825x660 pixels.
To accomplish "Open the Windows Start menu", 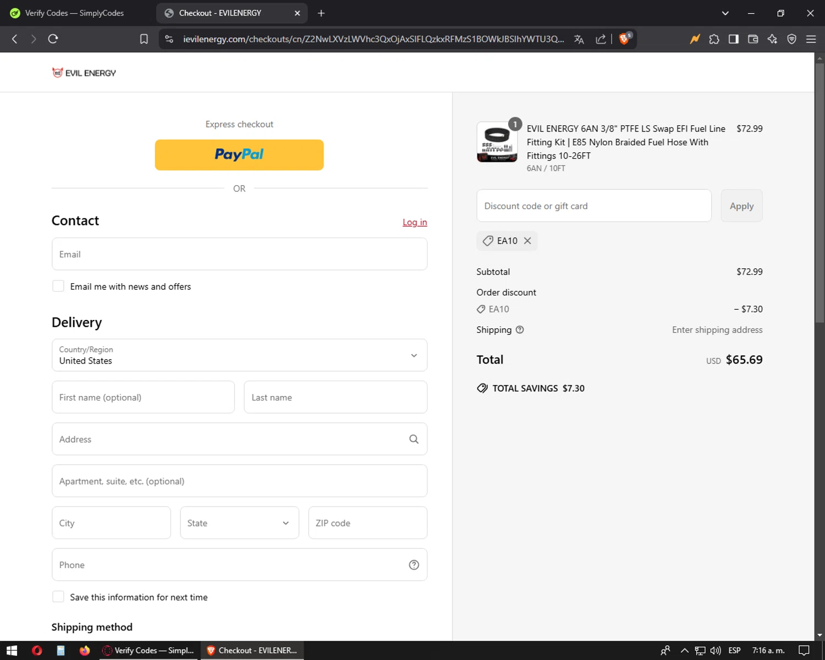I will pyautogui.click(x=12, y=651).
